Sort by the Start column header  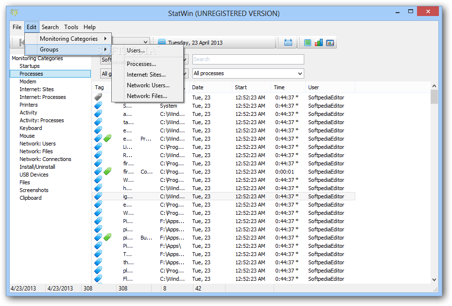pos(251,87)
